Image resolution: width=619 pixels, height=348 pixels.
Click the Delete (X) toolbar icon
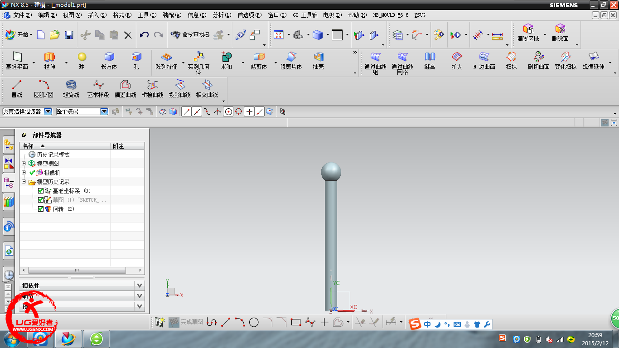[128, 34]
